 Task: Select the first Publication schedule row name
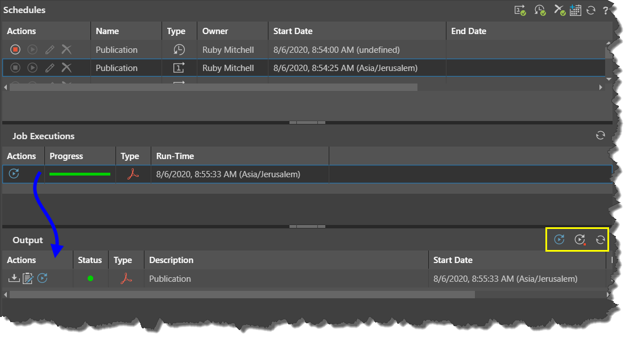point(117,50)
